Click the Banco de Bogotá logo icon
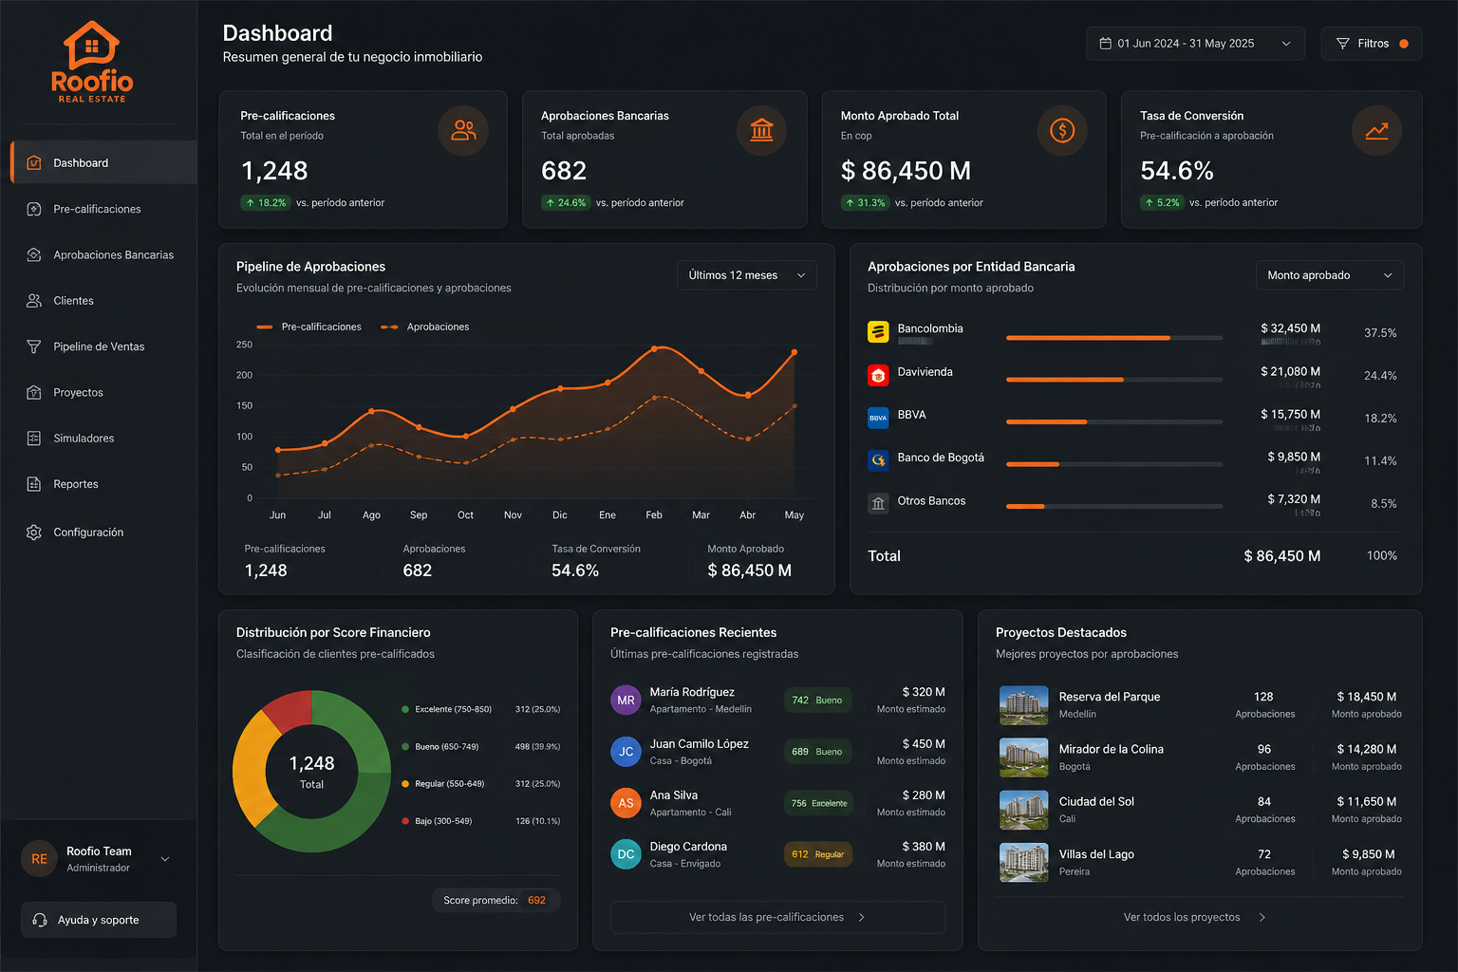 878,460
